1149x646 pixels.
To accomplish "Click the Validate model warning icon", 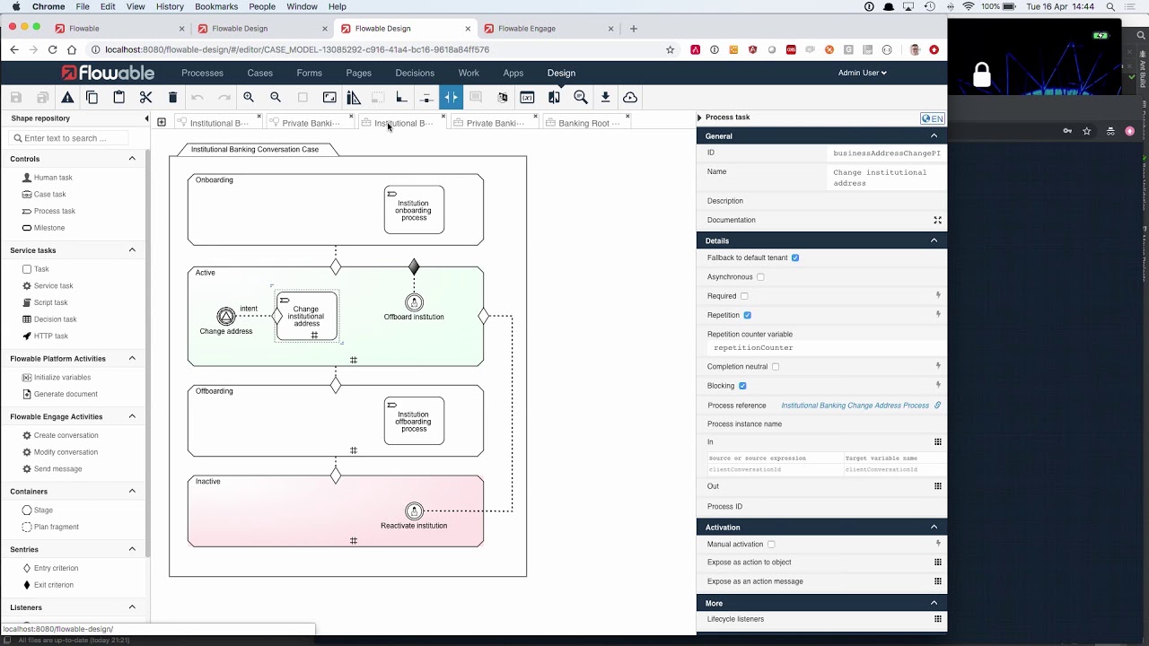I will (x=67, y=97).
